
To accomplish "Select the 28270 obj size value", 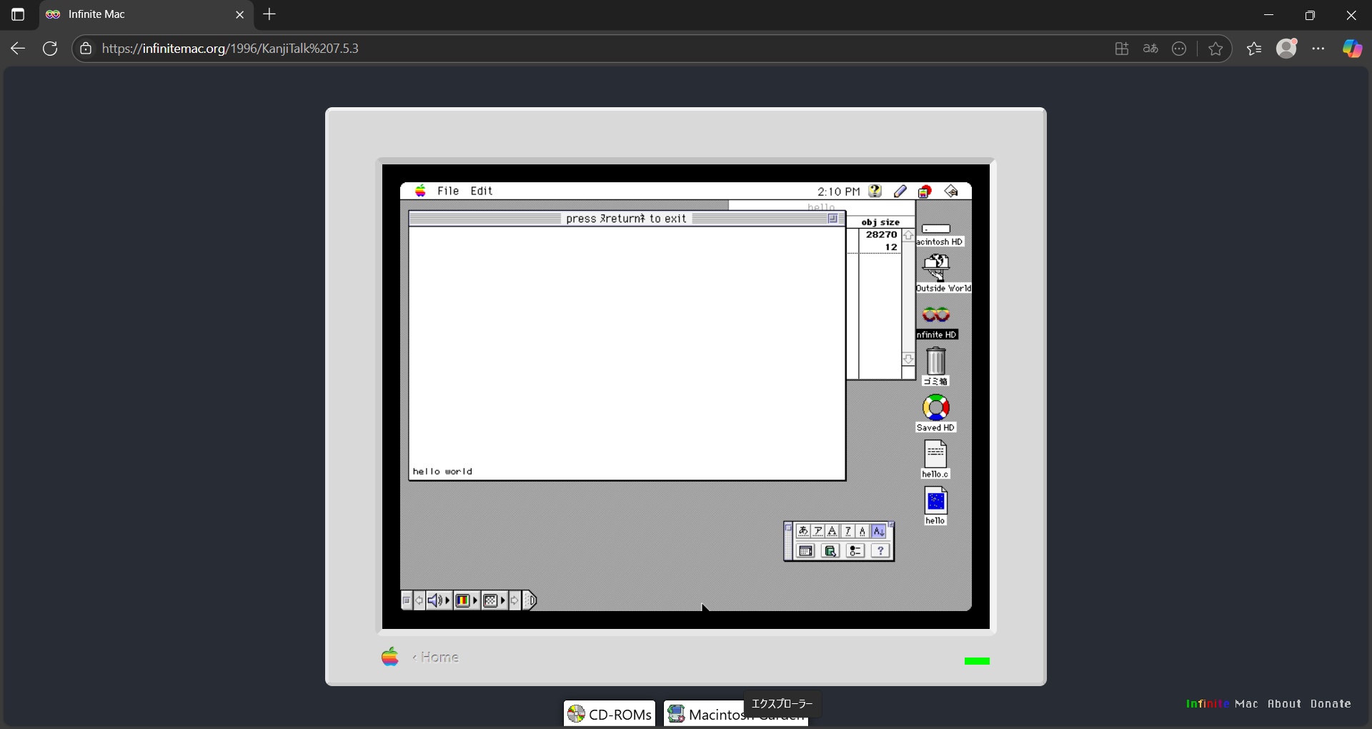I will (x=881, y=234).
